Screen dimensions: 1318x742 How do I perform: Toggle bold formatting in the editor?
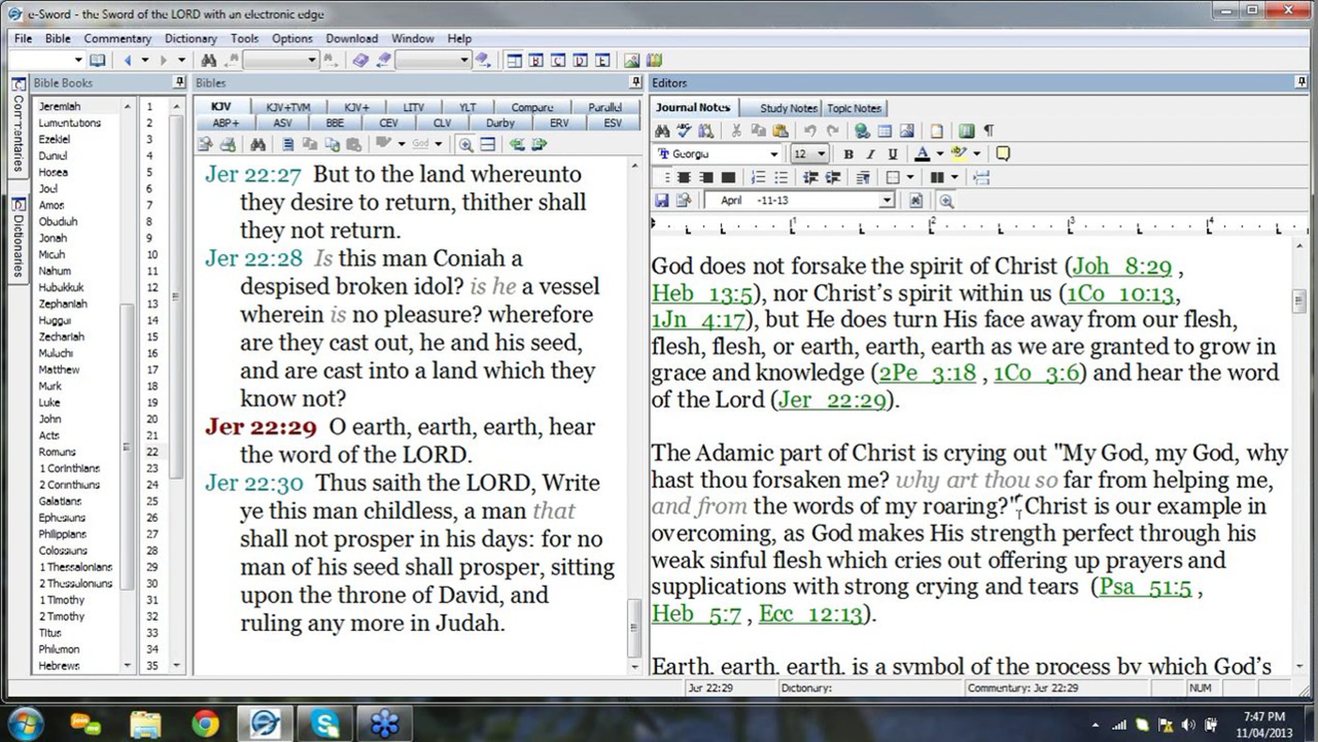(x=848, y=154)
